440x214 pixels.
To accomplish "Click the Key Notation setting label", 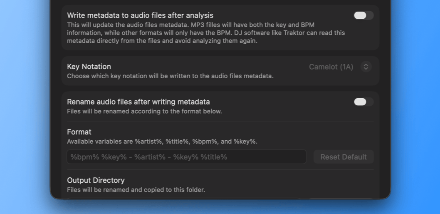I will tap(89, 67).
